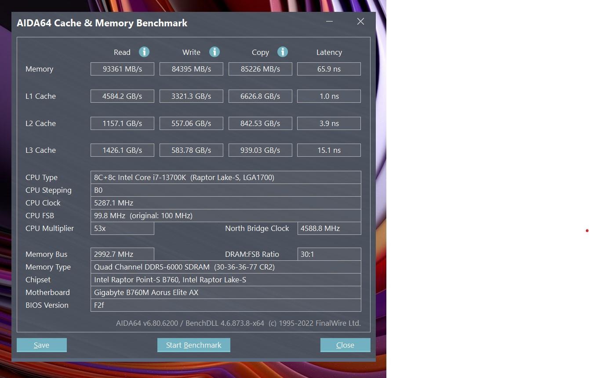Select L3 Cache Copy 939.03 GB/s

pyautogui.click(x=260, y=150)
